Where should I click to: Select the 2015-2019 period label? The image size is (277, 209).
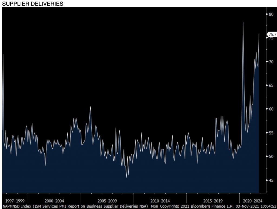click(x=213, y=201)
